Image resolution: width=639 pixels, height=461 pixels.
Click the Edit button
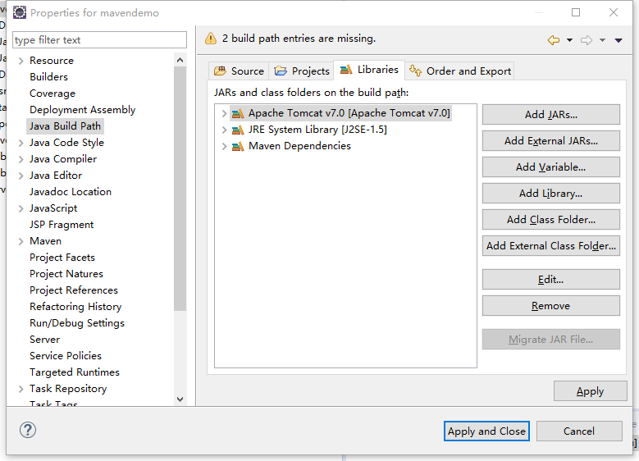(x=551, y=280)
